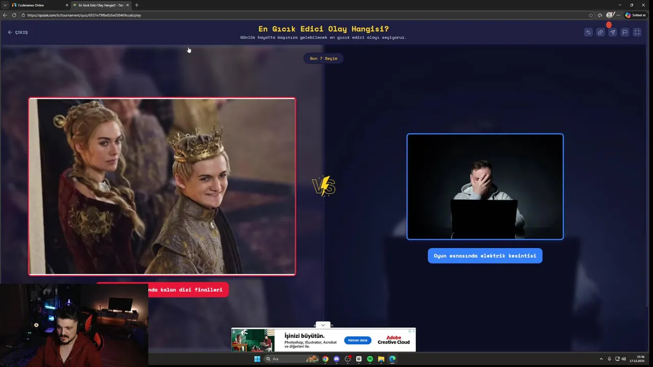Open a new browser tab
This screenshot has height=367, width=653.
(136, 5)
